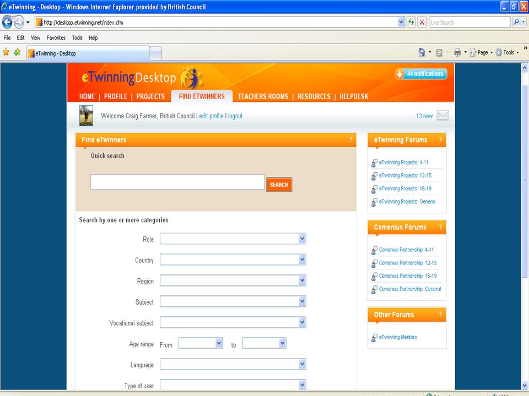Go to the TEACHERS ROOMS tab

pos(263,96)
